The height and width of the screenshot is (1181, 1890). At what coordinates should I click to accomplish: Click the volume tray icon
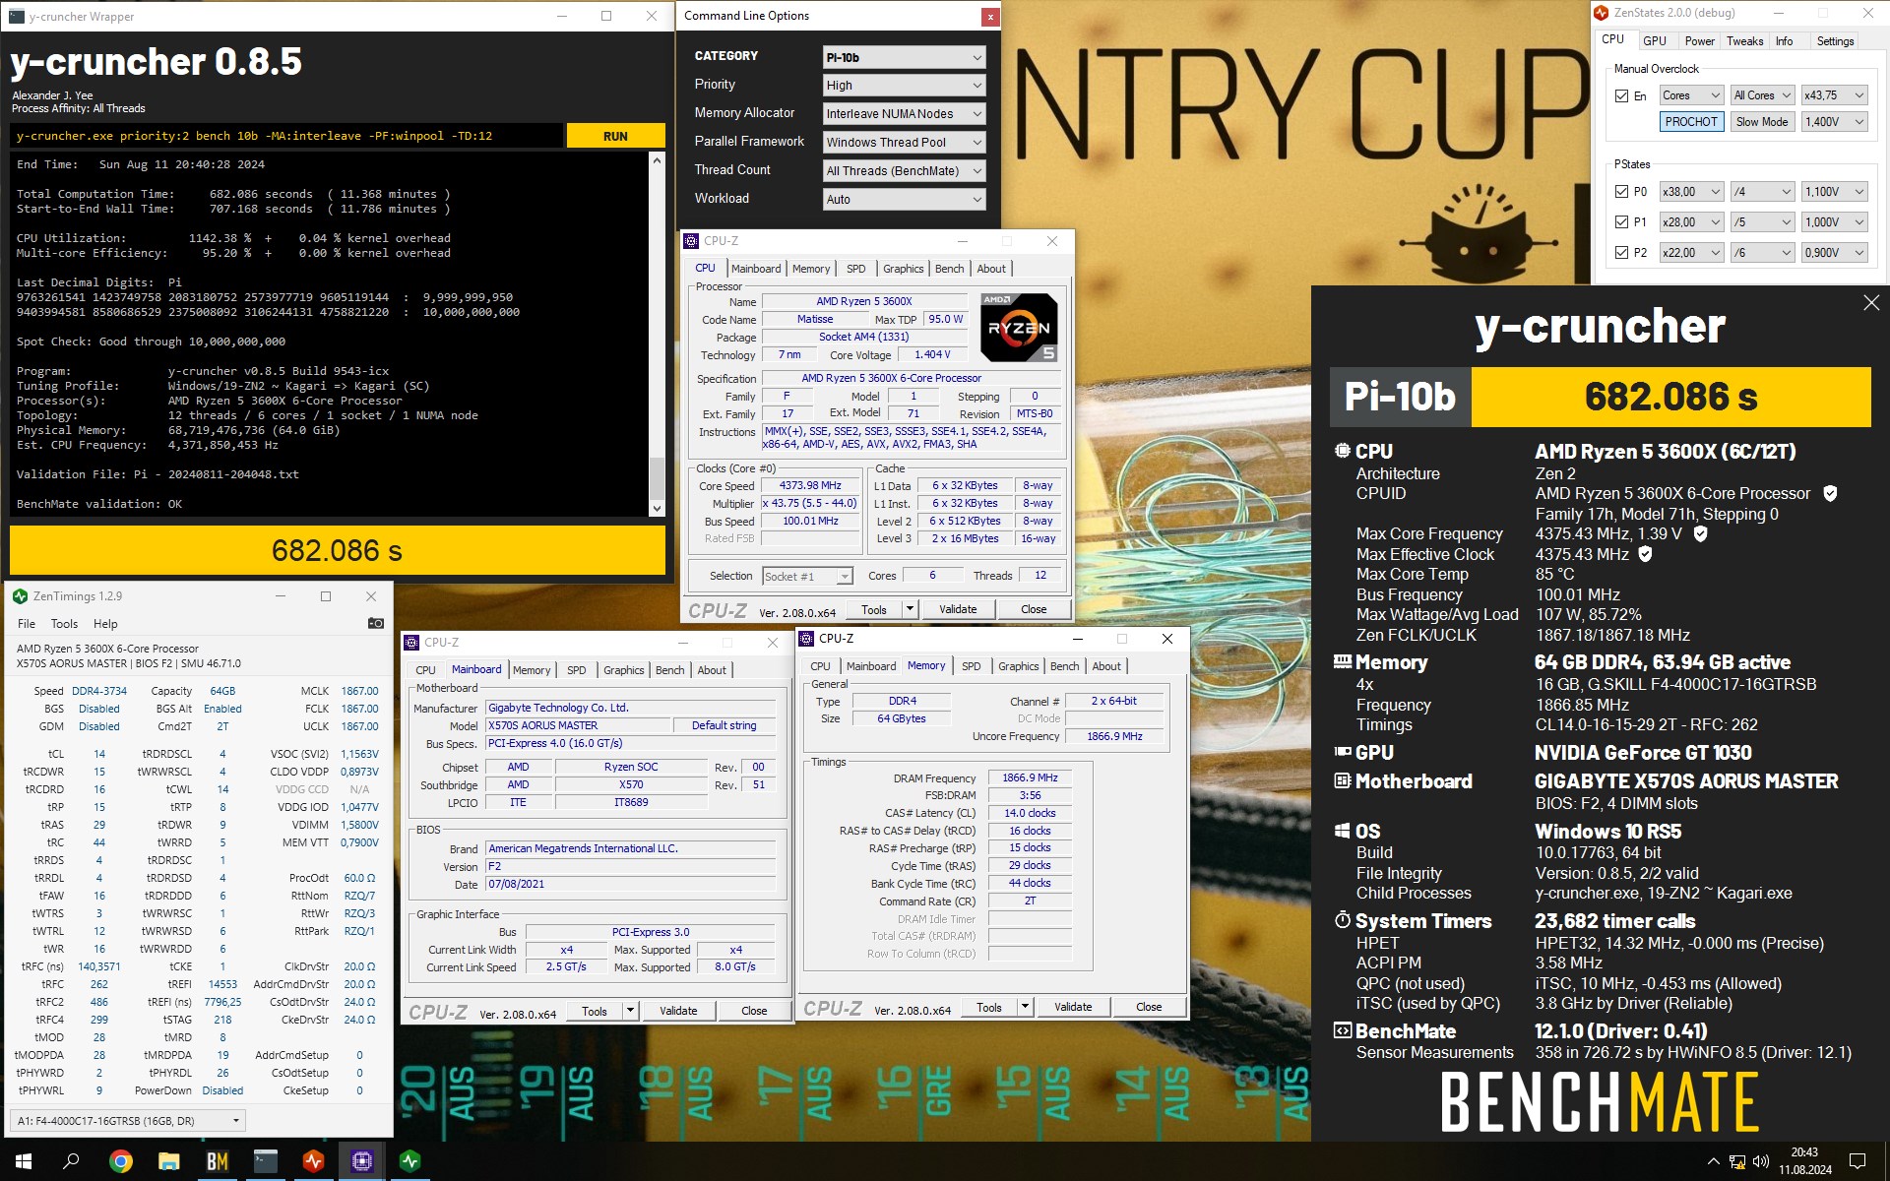pyautogui.click(x=1761, y=1161)
